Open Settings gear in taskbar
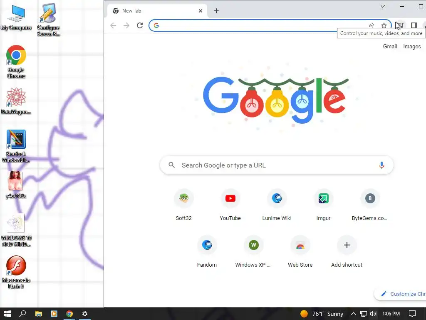The image size is (426, 320). pyautogui.click(x=85, y=314)
